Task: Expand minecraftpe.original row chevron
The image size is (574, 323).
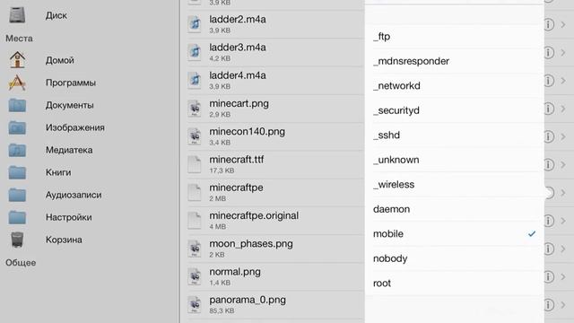Action: tap(563, 221)
